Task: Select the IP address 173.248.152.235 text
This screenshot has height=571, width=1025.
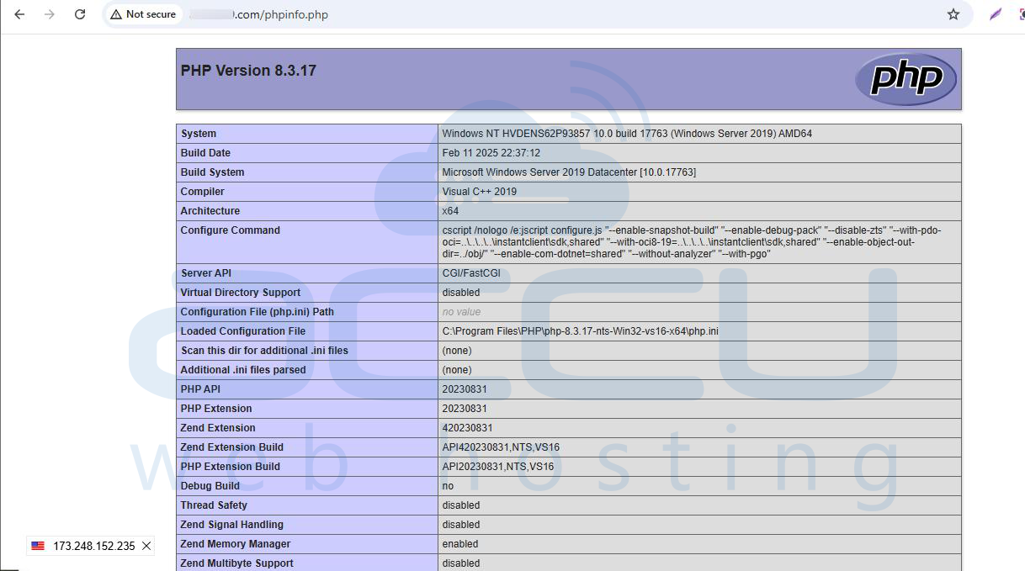Action: [x=94, y=546]
